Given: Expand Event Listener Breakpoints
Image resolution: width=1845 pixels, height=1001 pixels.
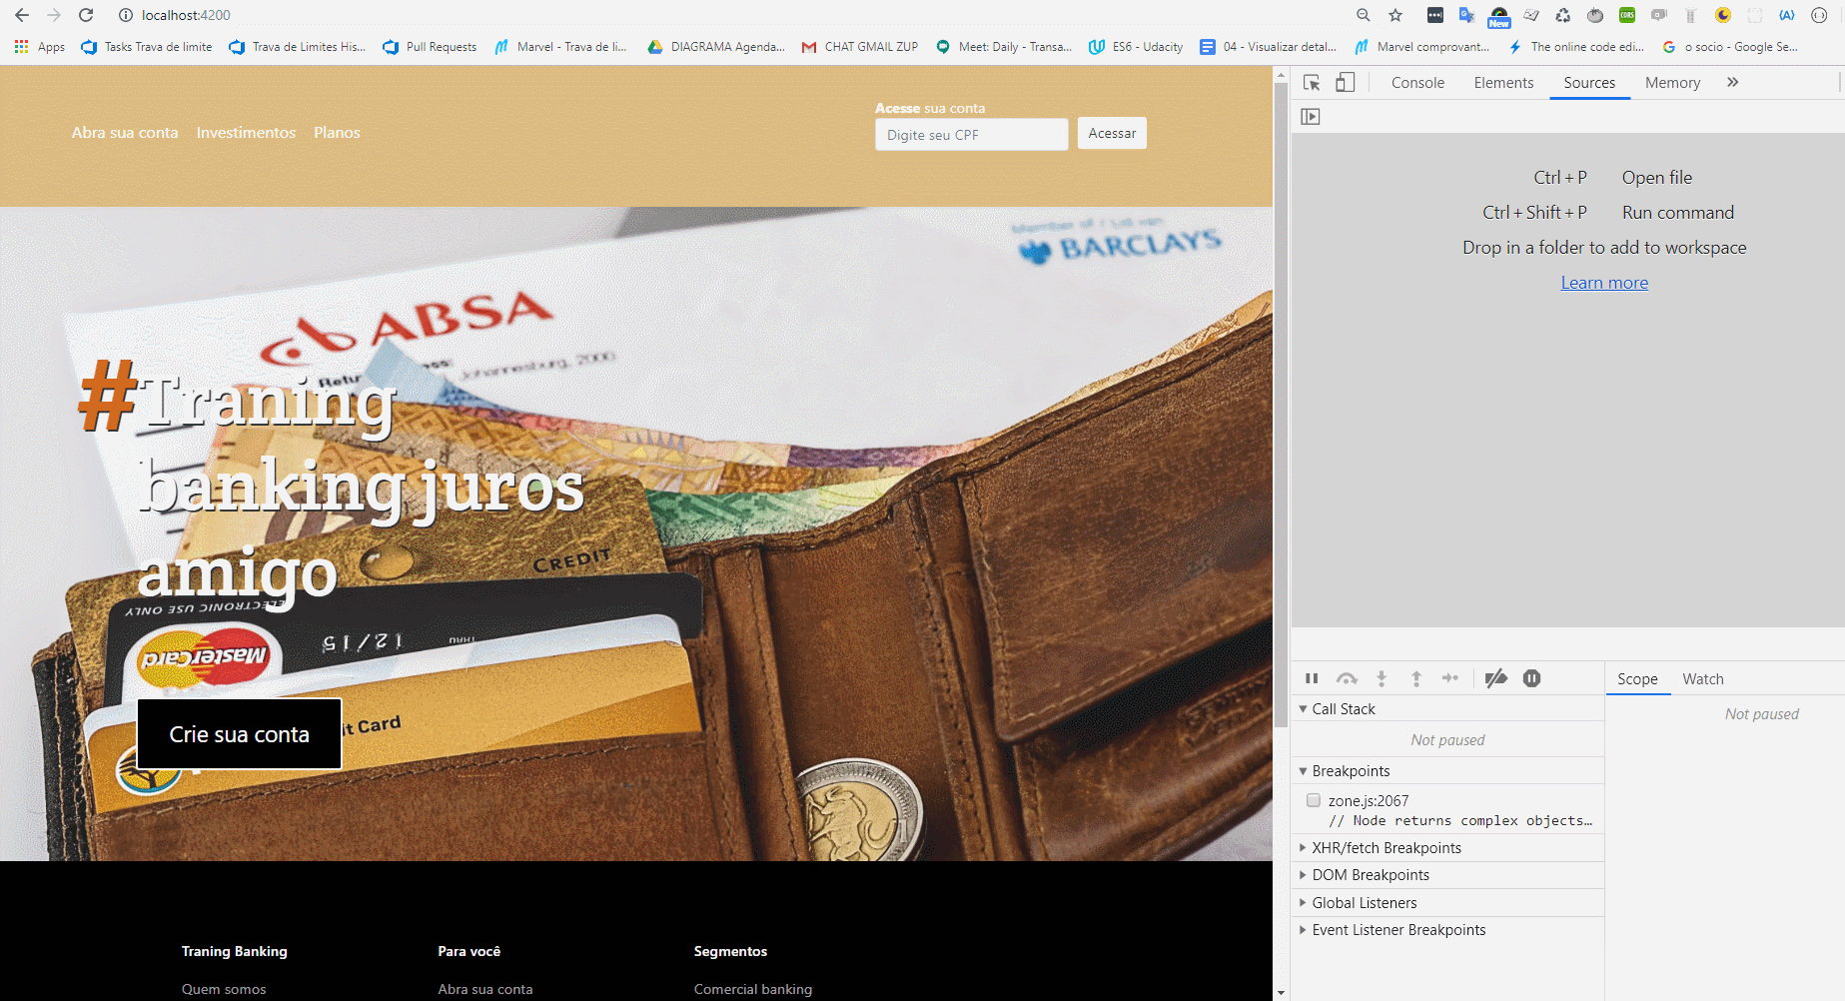Looking at the screenshot, I should point(1303,930).
